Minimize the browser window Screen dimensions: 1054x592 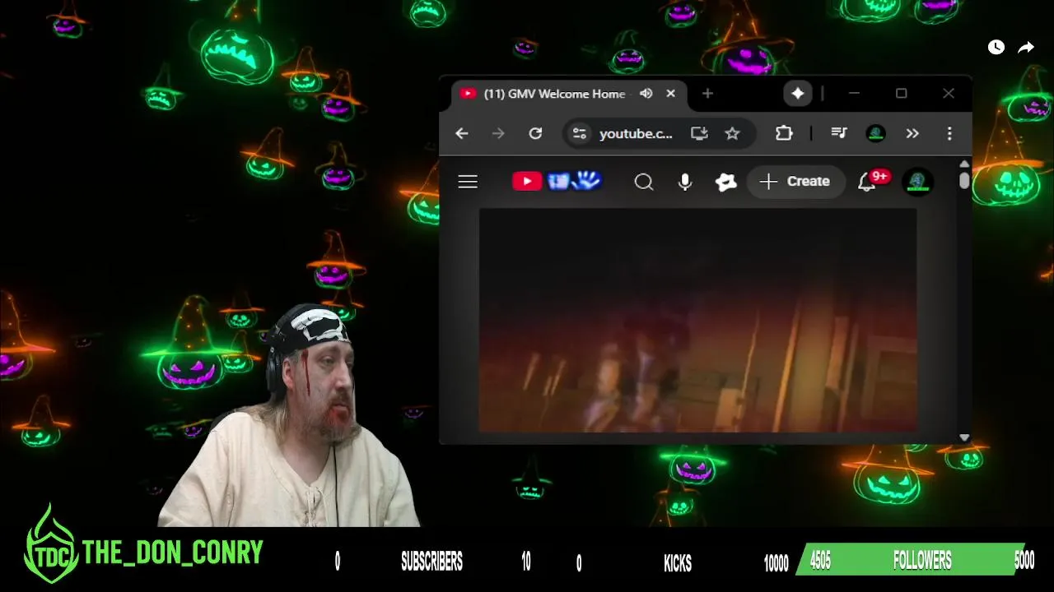(854, 94)
